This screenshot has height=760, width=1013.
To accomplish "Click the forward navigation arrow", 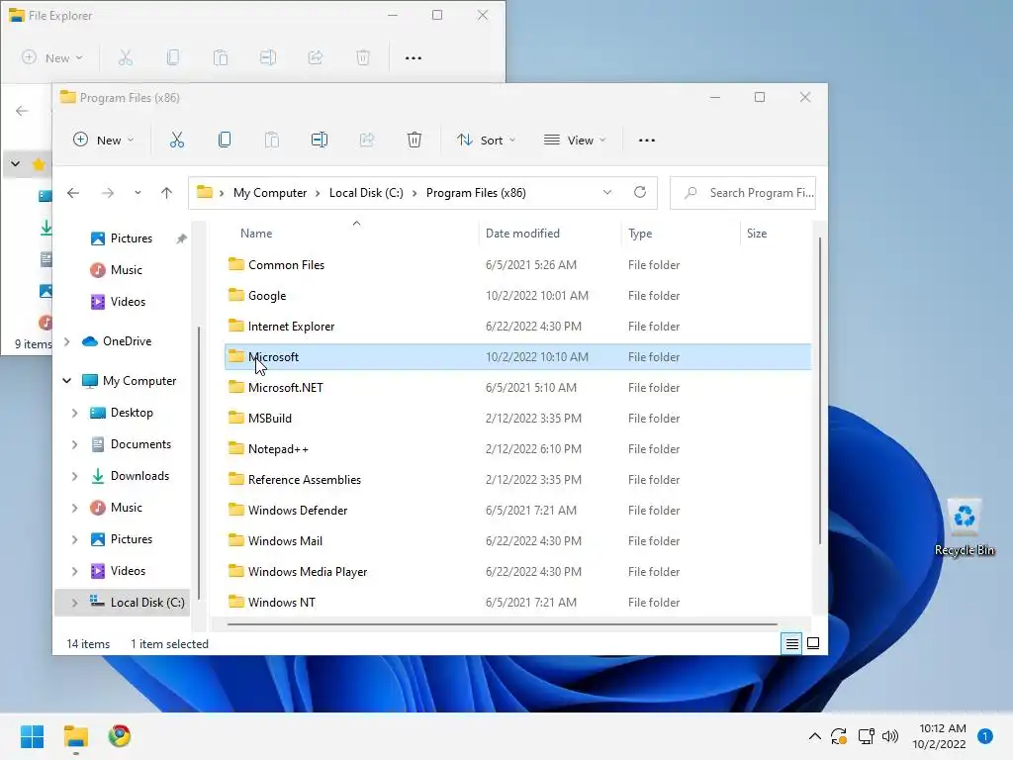I will tap(107, 193).
